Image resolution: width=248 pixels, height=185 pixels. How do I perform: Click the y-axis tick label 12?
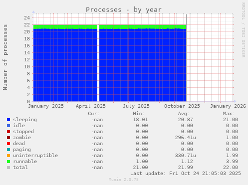pos(27,60)
